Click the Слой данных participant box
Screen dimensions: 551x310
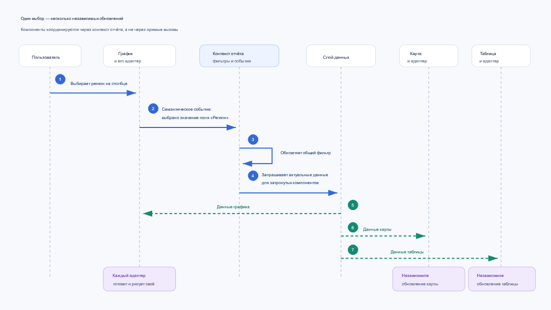pos(341,56)
